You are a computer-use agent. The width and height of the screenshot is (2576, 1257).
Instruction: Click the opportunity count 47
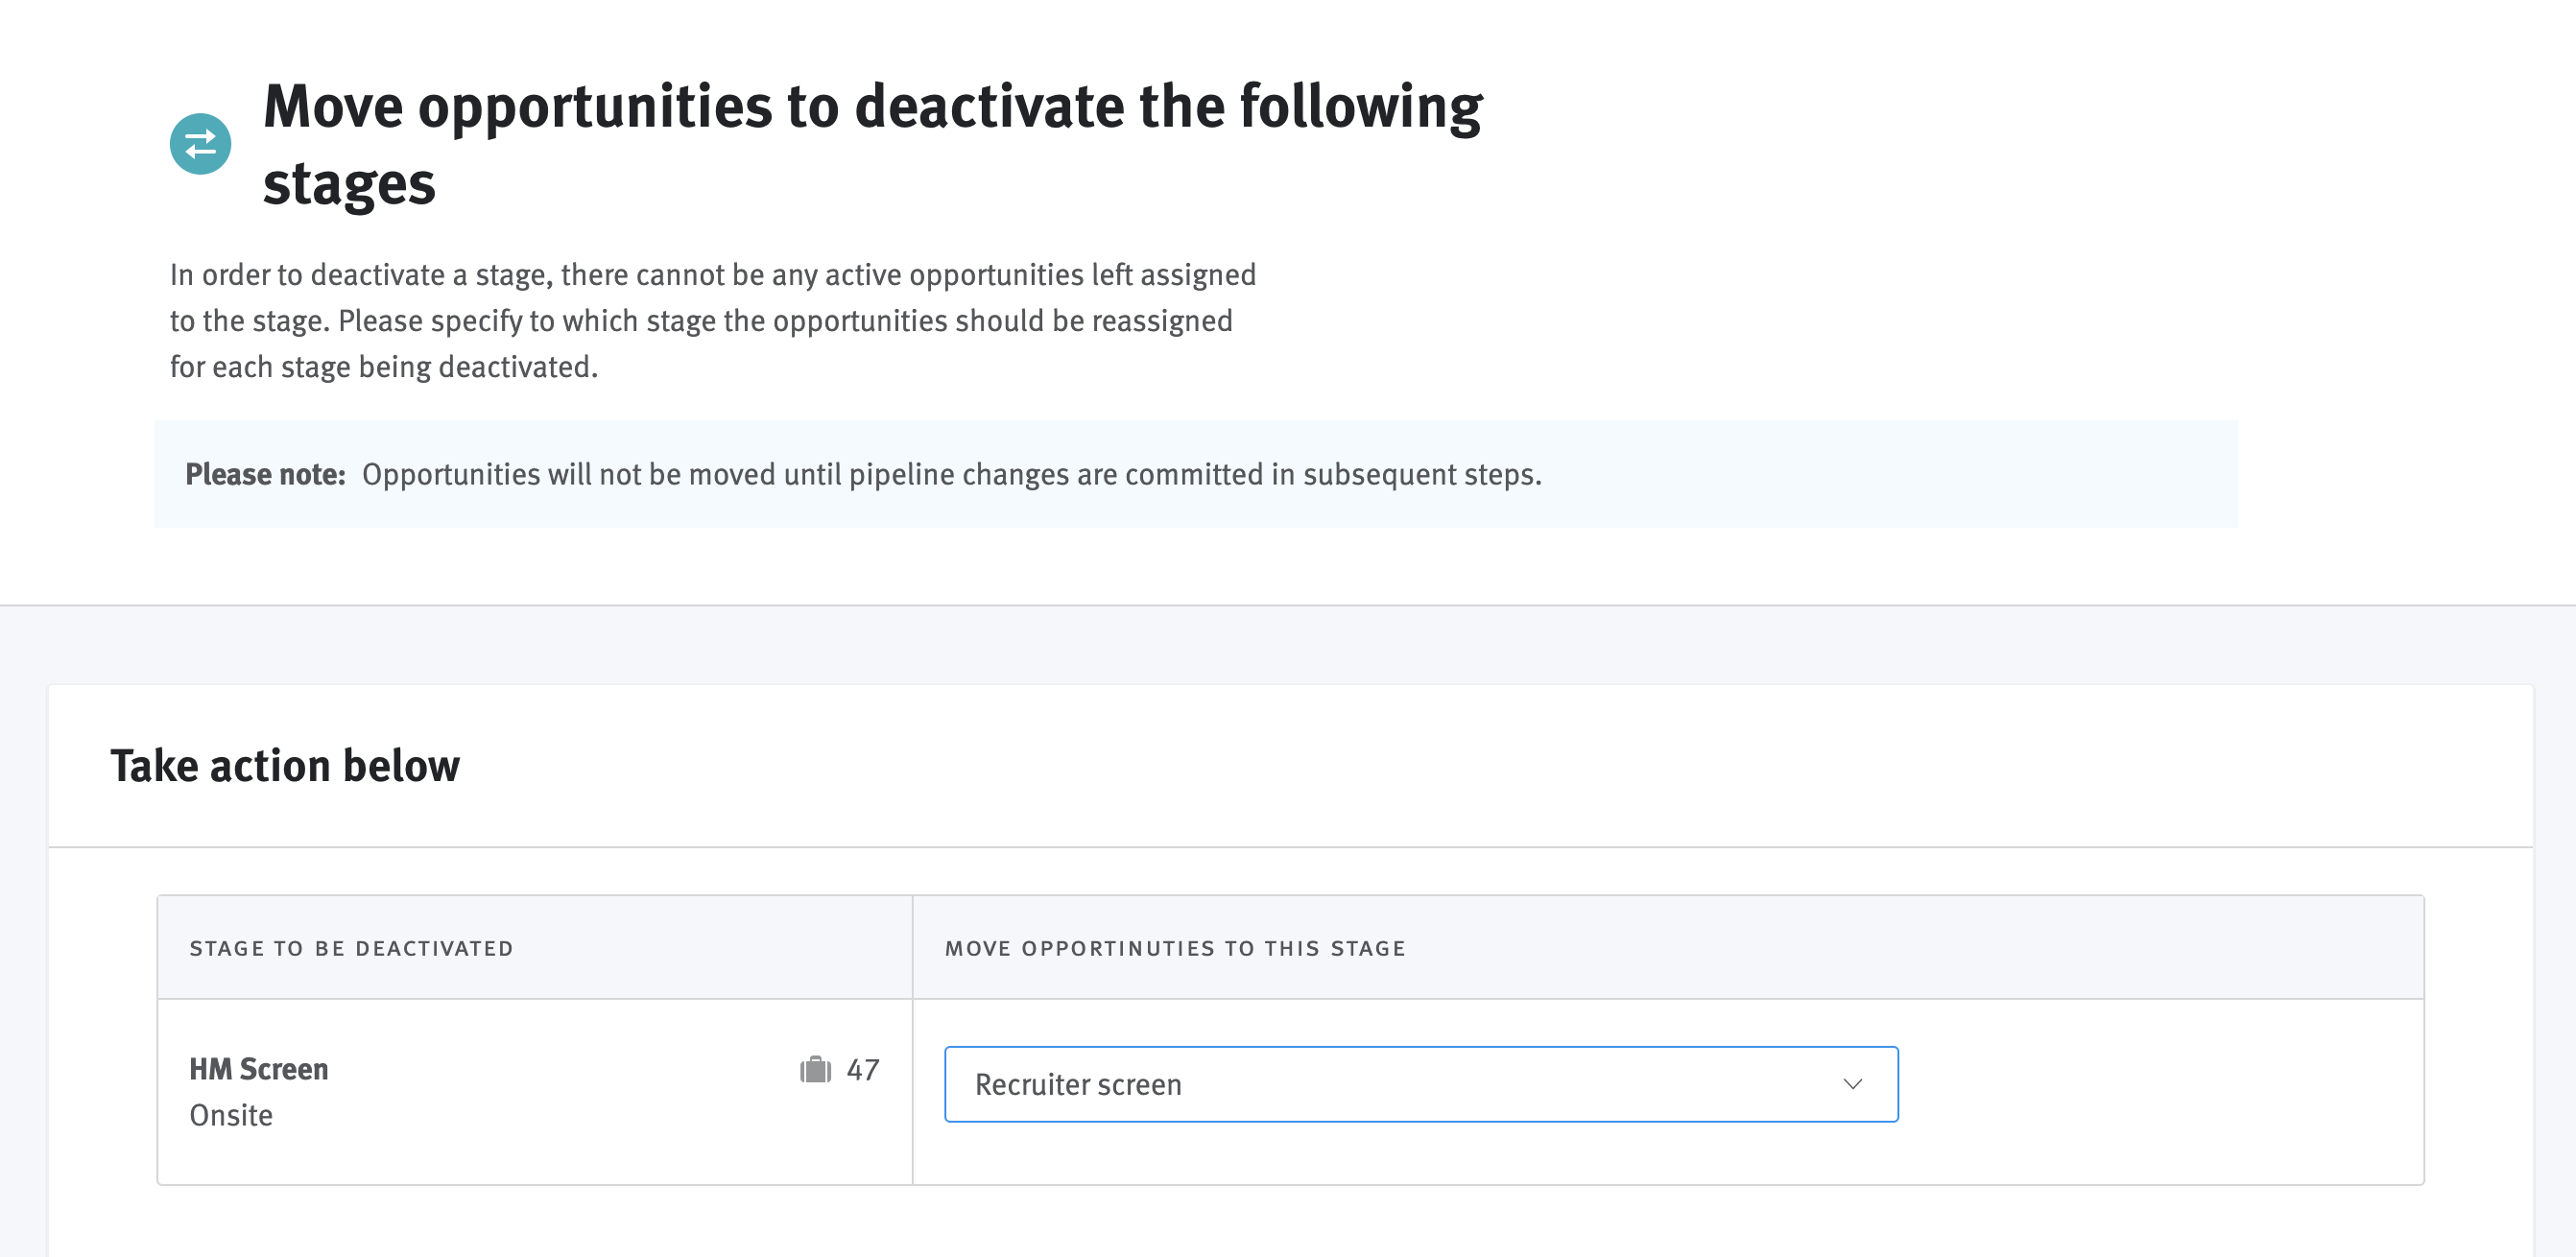pos(863,1069)
